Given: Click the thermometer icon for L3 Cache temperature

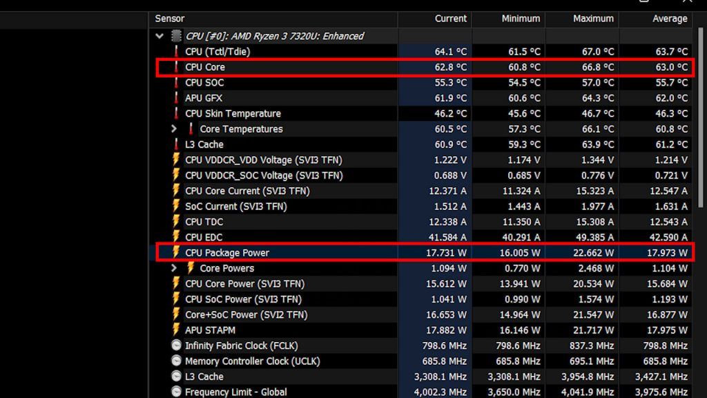Looking at the screenshot, I should coord(176,144).
